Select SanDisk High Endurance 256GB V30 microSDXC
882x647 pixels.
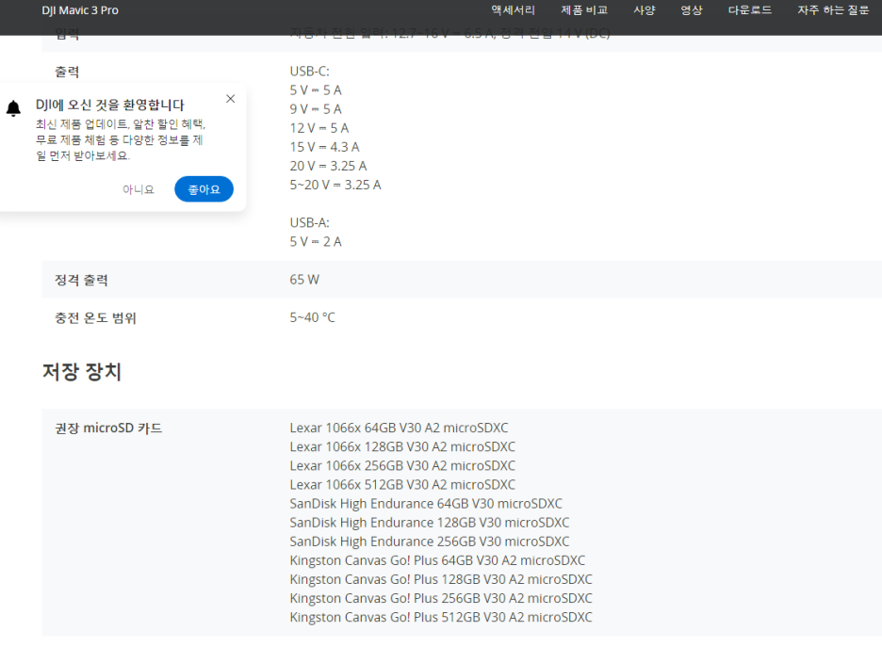[x=429, y=542]
